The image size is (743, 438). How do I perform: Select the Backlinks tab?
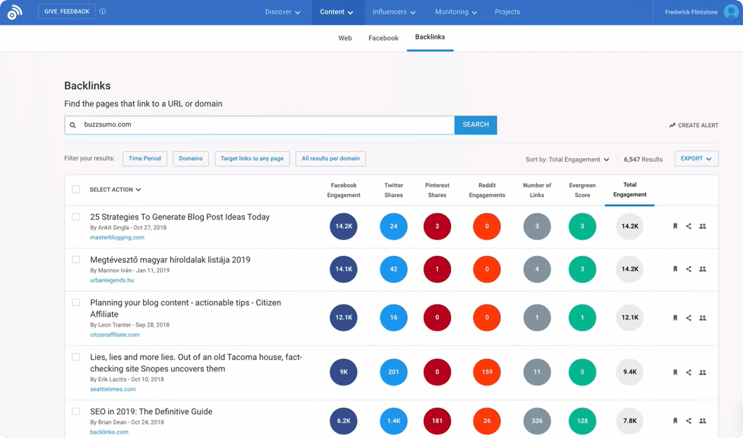point(430,37)
